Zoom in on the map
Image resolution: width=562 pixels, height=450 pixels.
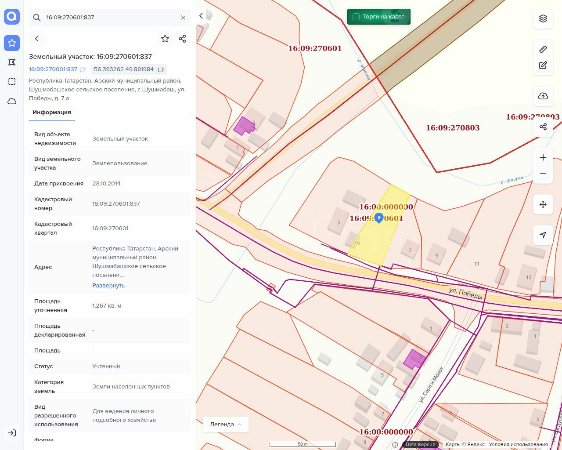(543, 157)
